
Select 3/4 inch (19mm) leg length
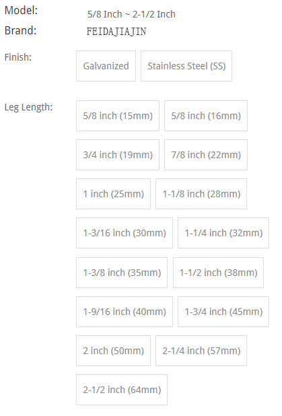coord(118,155)
